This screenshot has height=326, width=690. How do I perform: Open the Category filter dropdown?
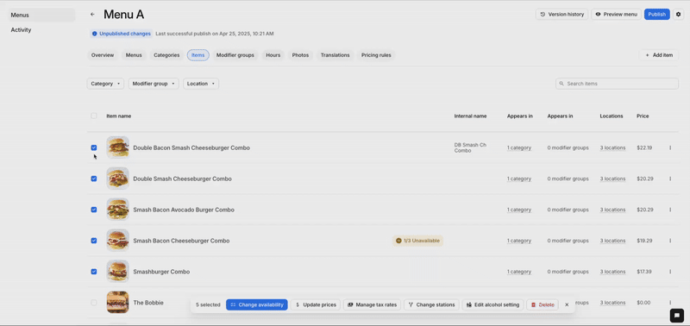point(105,84)
